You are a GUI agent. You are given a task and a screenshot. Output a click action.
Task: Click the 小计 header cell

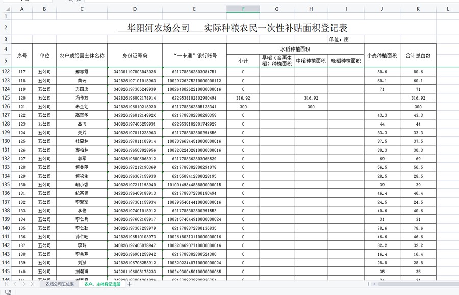click(243, 61)
